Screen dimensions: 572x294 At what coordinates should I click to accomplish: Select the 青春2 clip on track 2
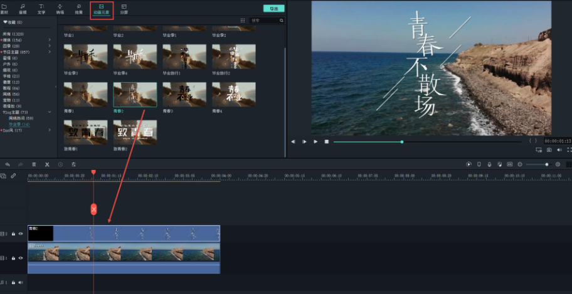124,233
